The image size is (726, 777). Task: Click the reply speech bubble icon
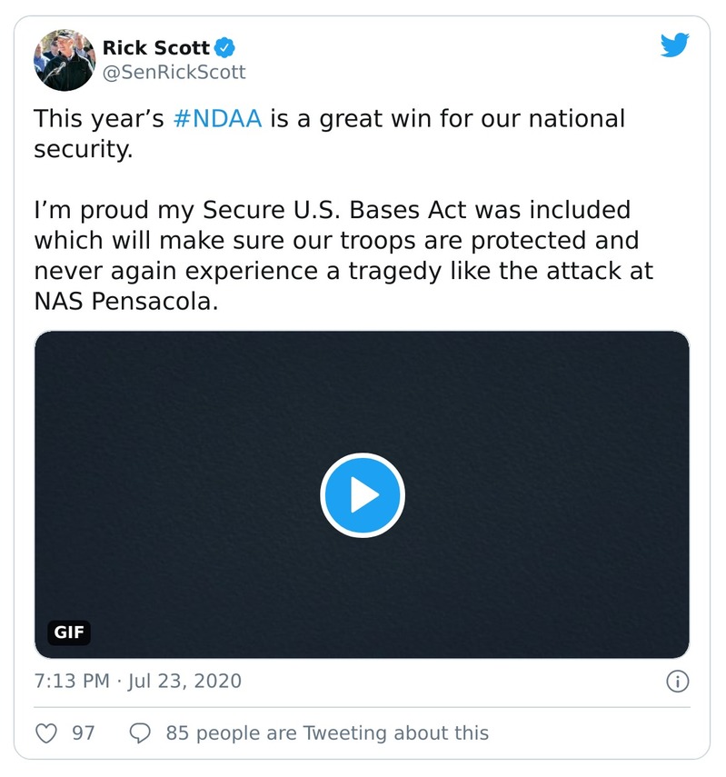pyautogui.click(x=141, y=732)
